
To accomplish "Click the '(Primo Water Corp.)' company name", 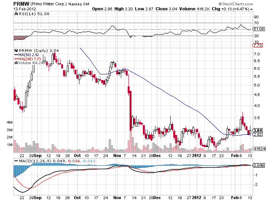I will (49, 4).
